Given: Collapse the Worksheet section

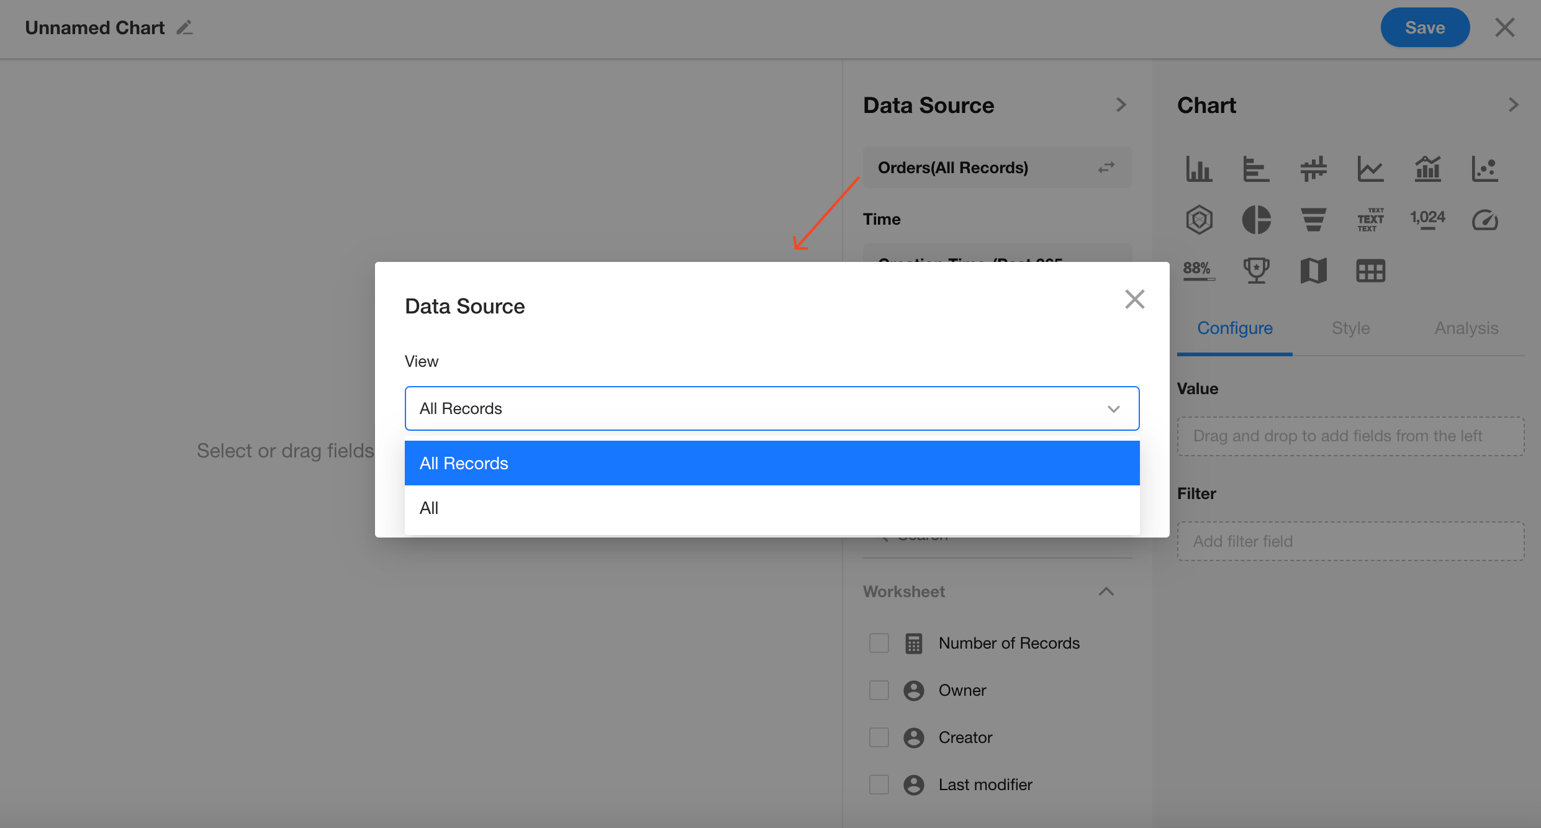Looking at the screenshot, I should (x=1106, y=592).
